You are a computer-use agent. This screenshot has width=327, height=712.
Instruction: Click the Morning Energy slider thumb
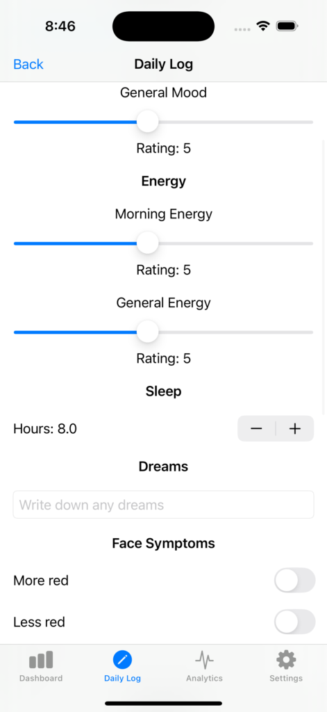(x=147, y=243)
